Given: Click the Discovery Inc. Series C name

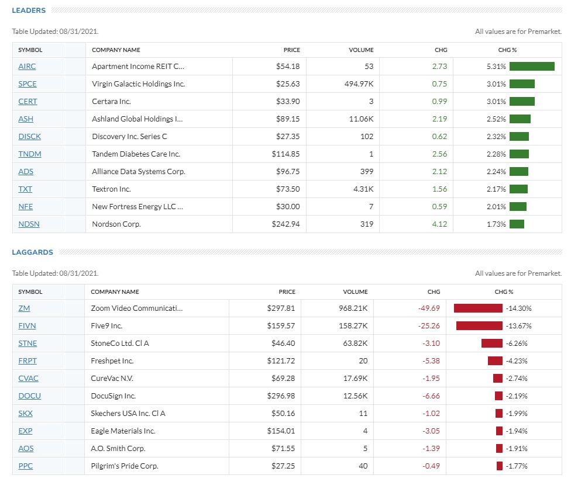Looking at the screenshot, I should click(129, 136).
